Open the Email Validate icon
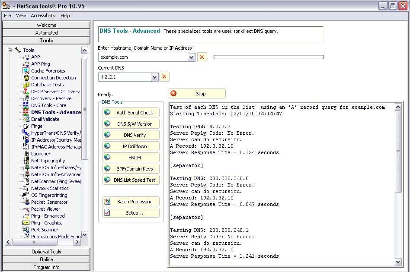This screenshot has width=410, height=272. pos(26,119)
